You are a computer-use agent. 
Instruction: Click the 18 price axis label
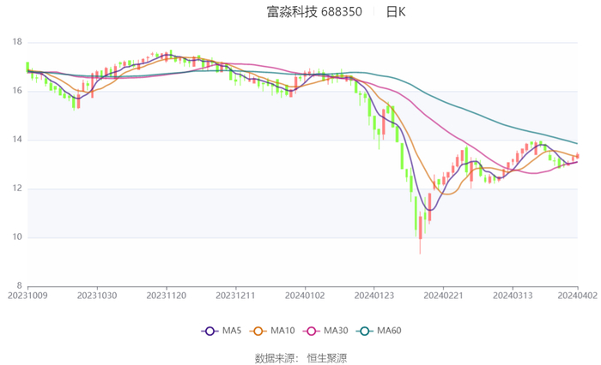pos(16,42)
